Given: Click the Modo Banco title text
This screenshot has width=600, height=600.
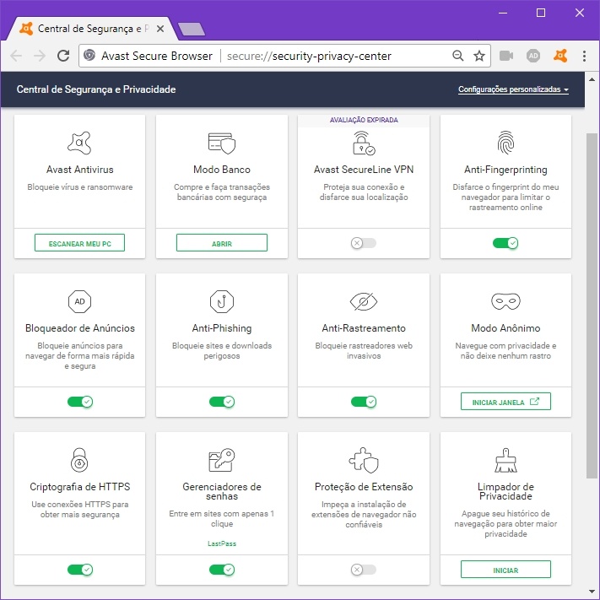Looking at the screenshot, I should [x=222, y=170].
